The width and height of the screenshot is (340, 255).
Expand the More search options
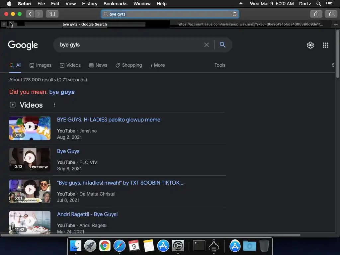(x=158, y=65)
